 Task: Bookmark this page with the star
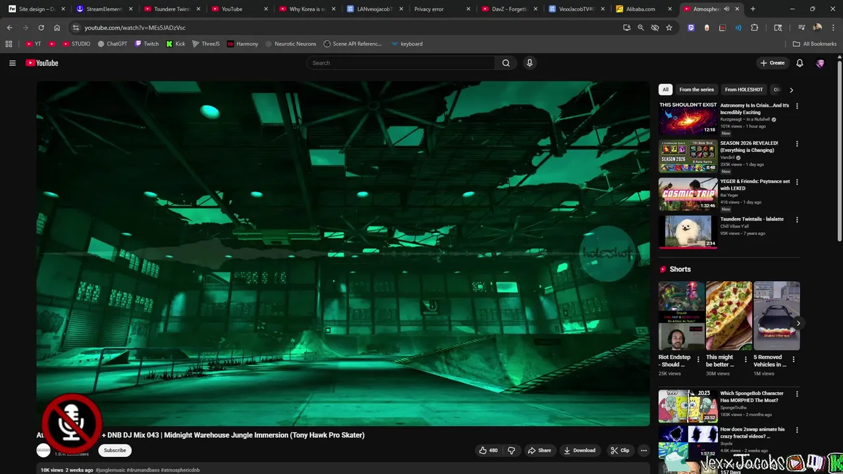click(669, 28)
